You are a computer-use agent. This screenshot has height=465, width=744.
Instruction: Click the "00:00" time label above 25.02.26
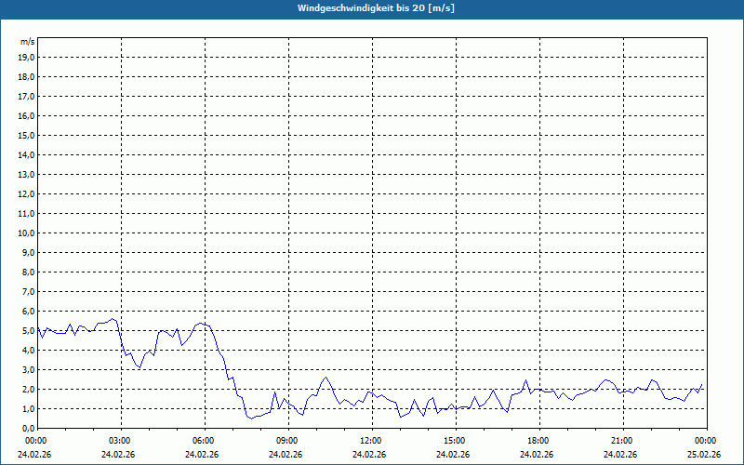(706, 441)
